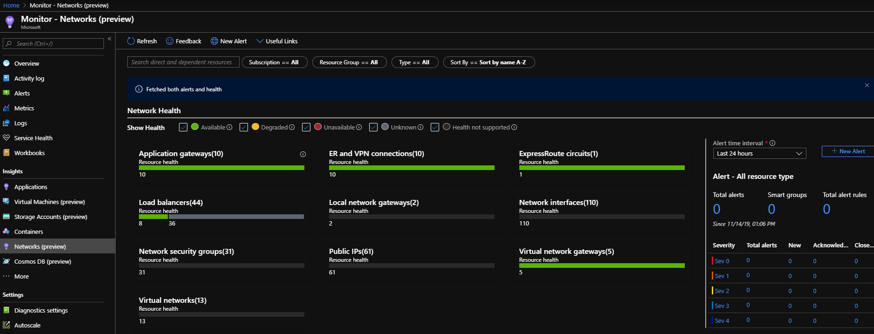
Task: Open the Storage Accounts (preview) icon
Action: [x=7, y=217]
